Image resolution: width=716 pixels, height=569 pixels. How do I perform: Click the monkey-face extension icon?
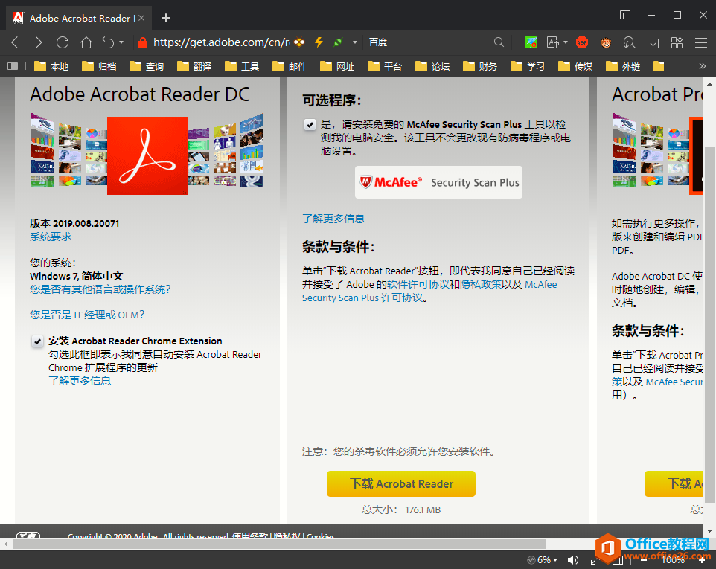tap(606, 42)
